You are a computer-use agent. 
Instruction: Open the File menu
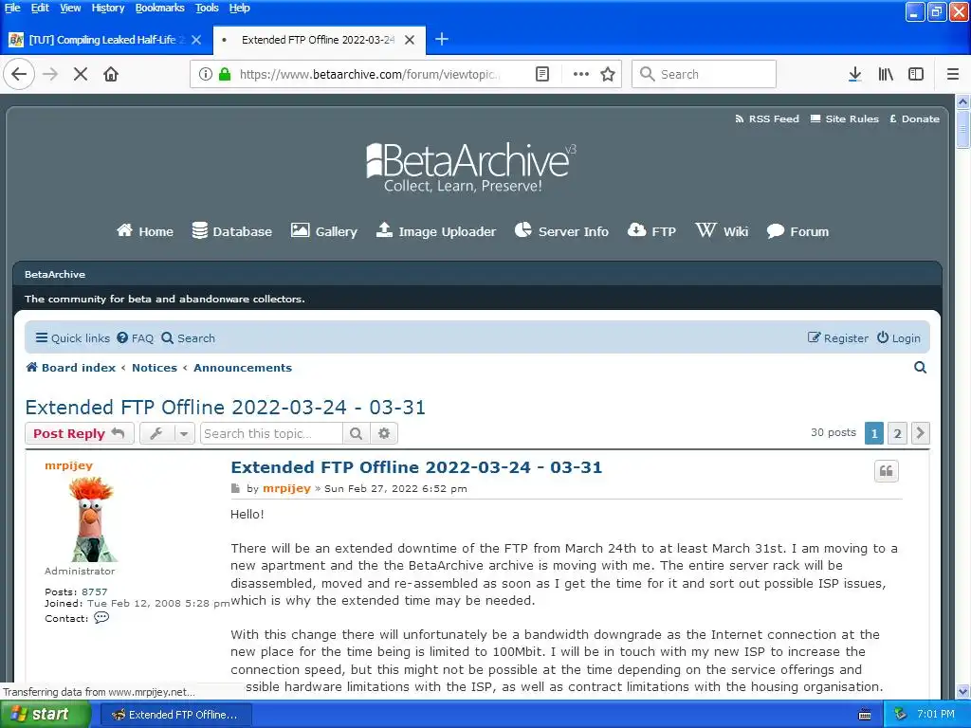pos(12,8)
